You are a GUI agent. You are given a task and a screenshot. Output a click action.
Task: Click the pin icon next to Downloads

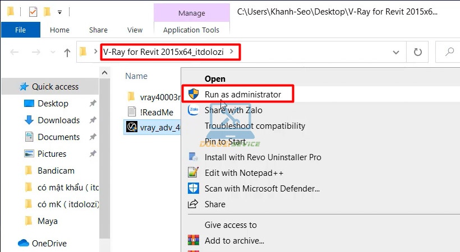tap(93, 120)
